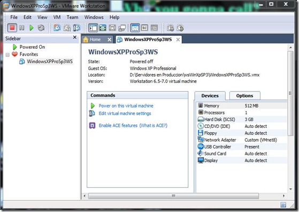Select the Display device row
Image resolution: width=299 pixels, height=212 pixels.
tap(242, 161)
